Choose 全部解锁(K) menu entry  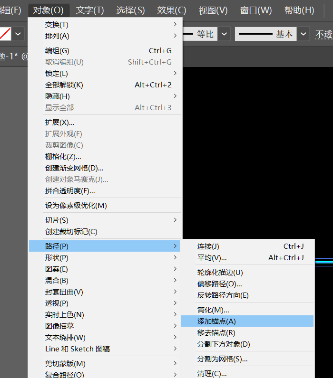tap(105, 85)
